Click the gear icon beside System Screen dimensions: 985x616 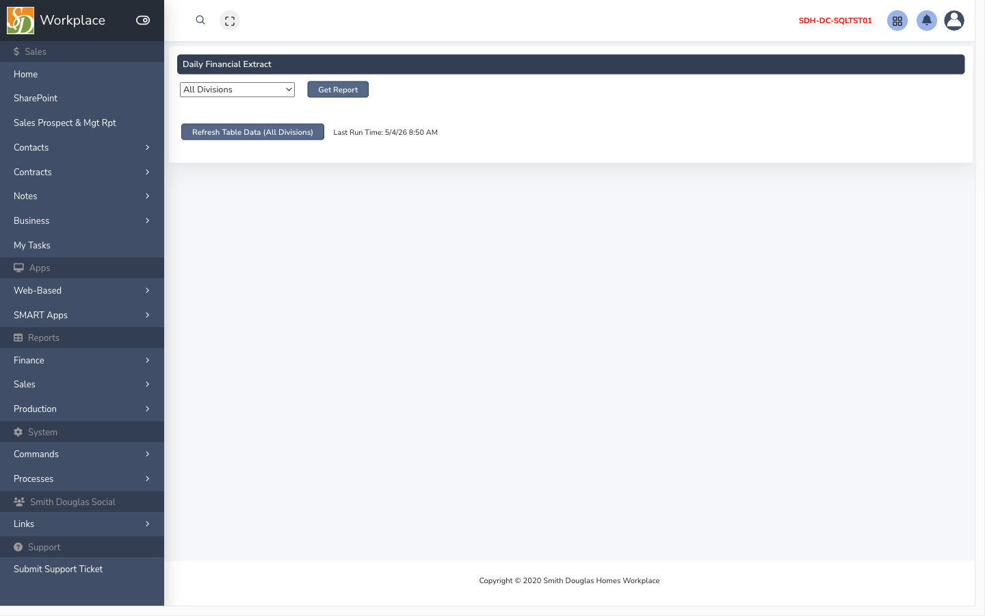[18, 432]
